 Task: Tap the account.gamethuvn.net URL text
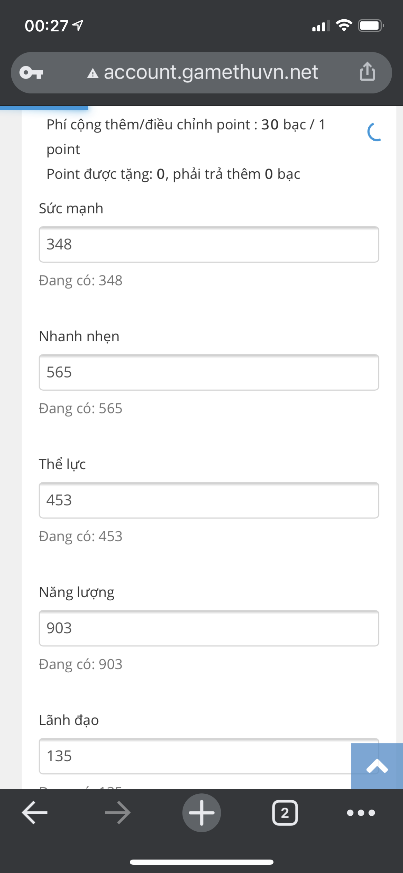tap(211, 72)
